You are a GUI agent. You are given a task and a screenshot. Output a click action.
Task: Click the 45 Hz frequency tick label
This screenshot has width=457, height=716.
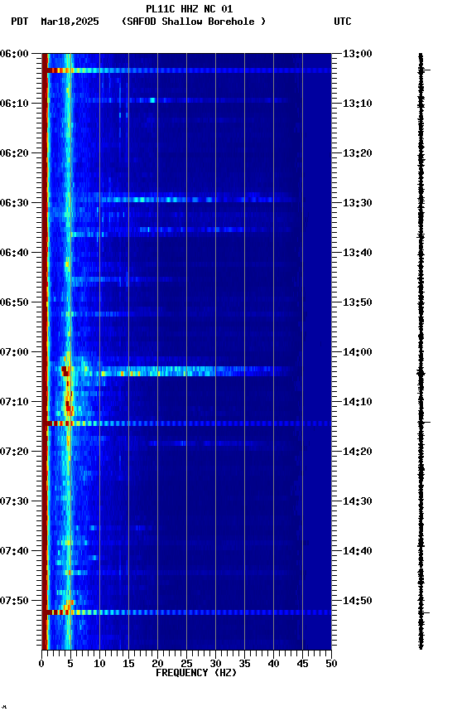pyautogui.click(x=302, y=664)
